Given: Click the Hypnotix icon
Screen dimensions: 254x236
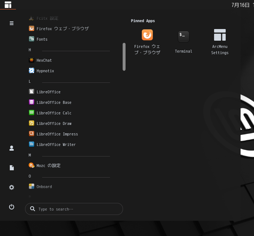Looking at the screenshot, I should pyautogui.click(x=32, y=70).
